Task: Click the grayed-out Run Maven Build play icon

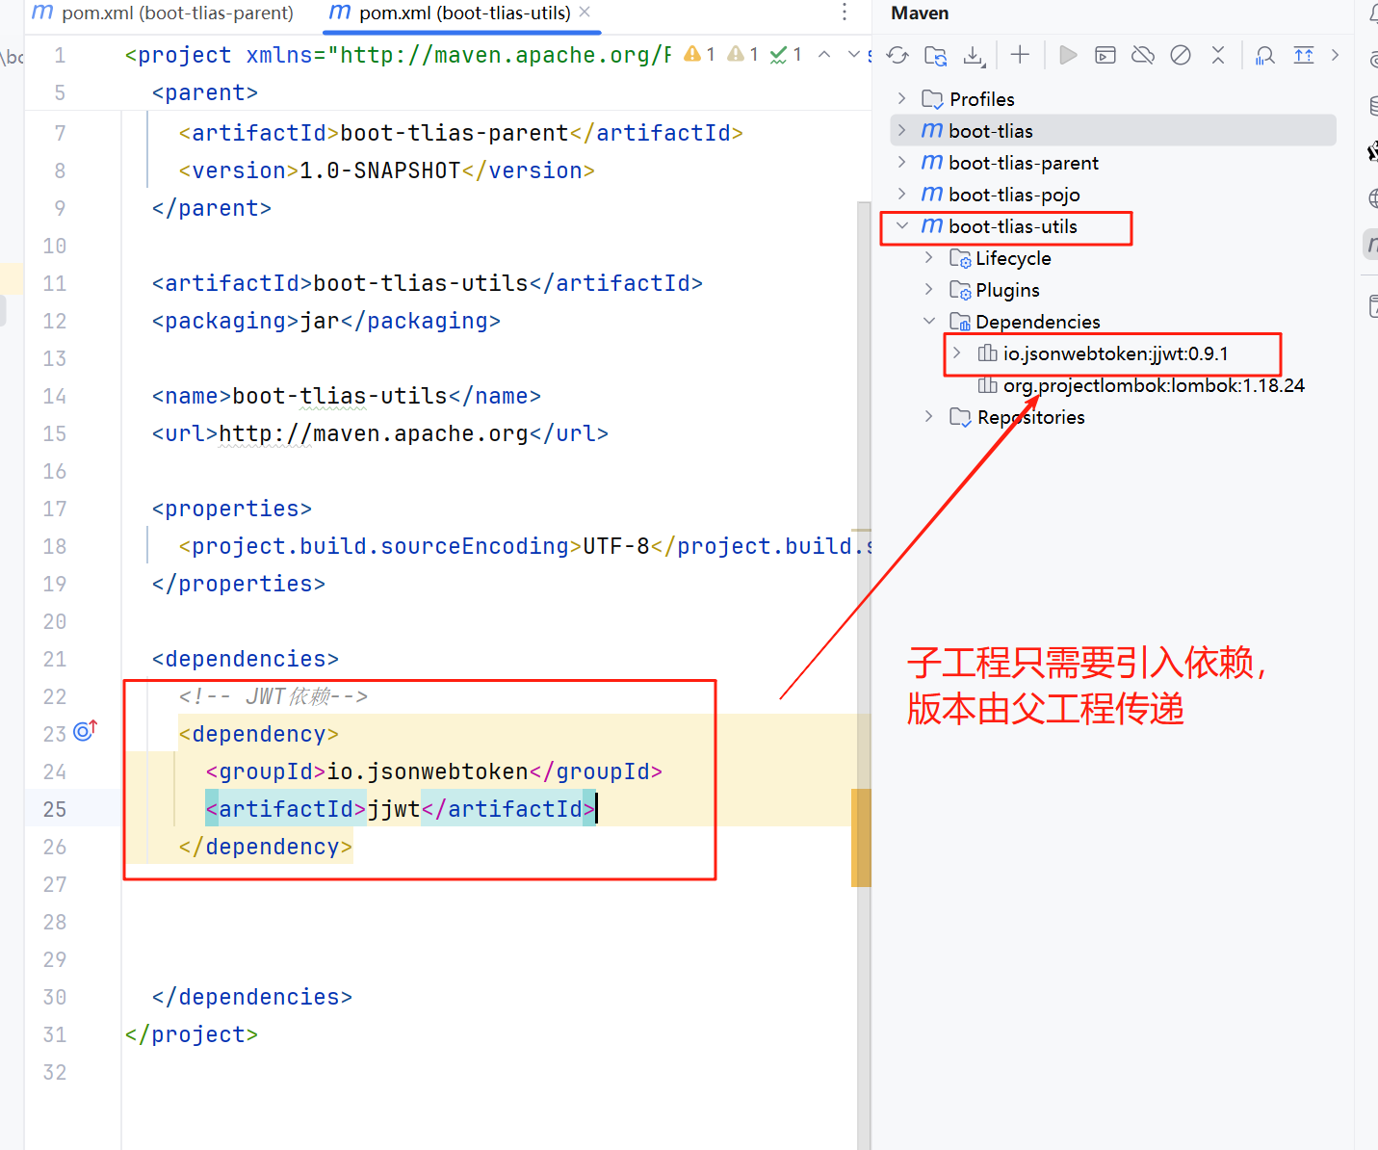Action: pyautogui.click(x=1068, y=55)
